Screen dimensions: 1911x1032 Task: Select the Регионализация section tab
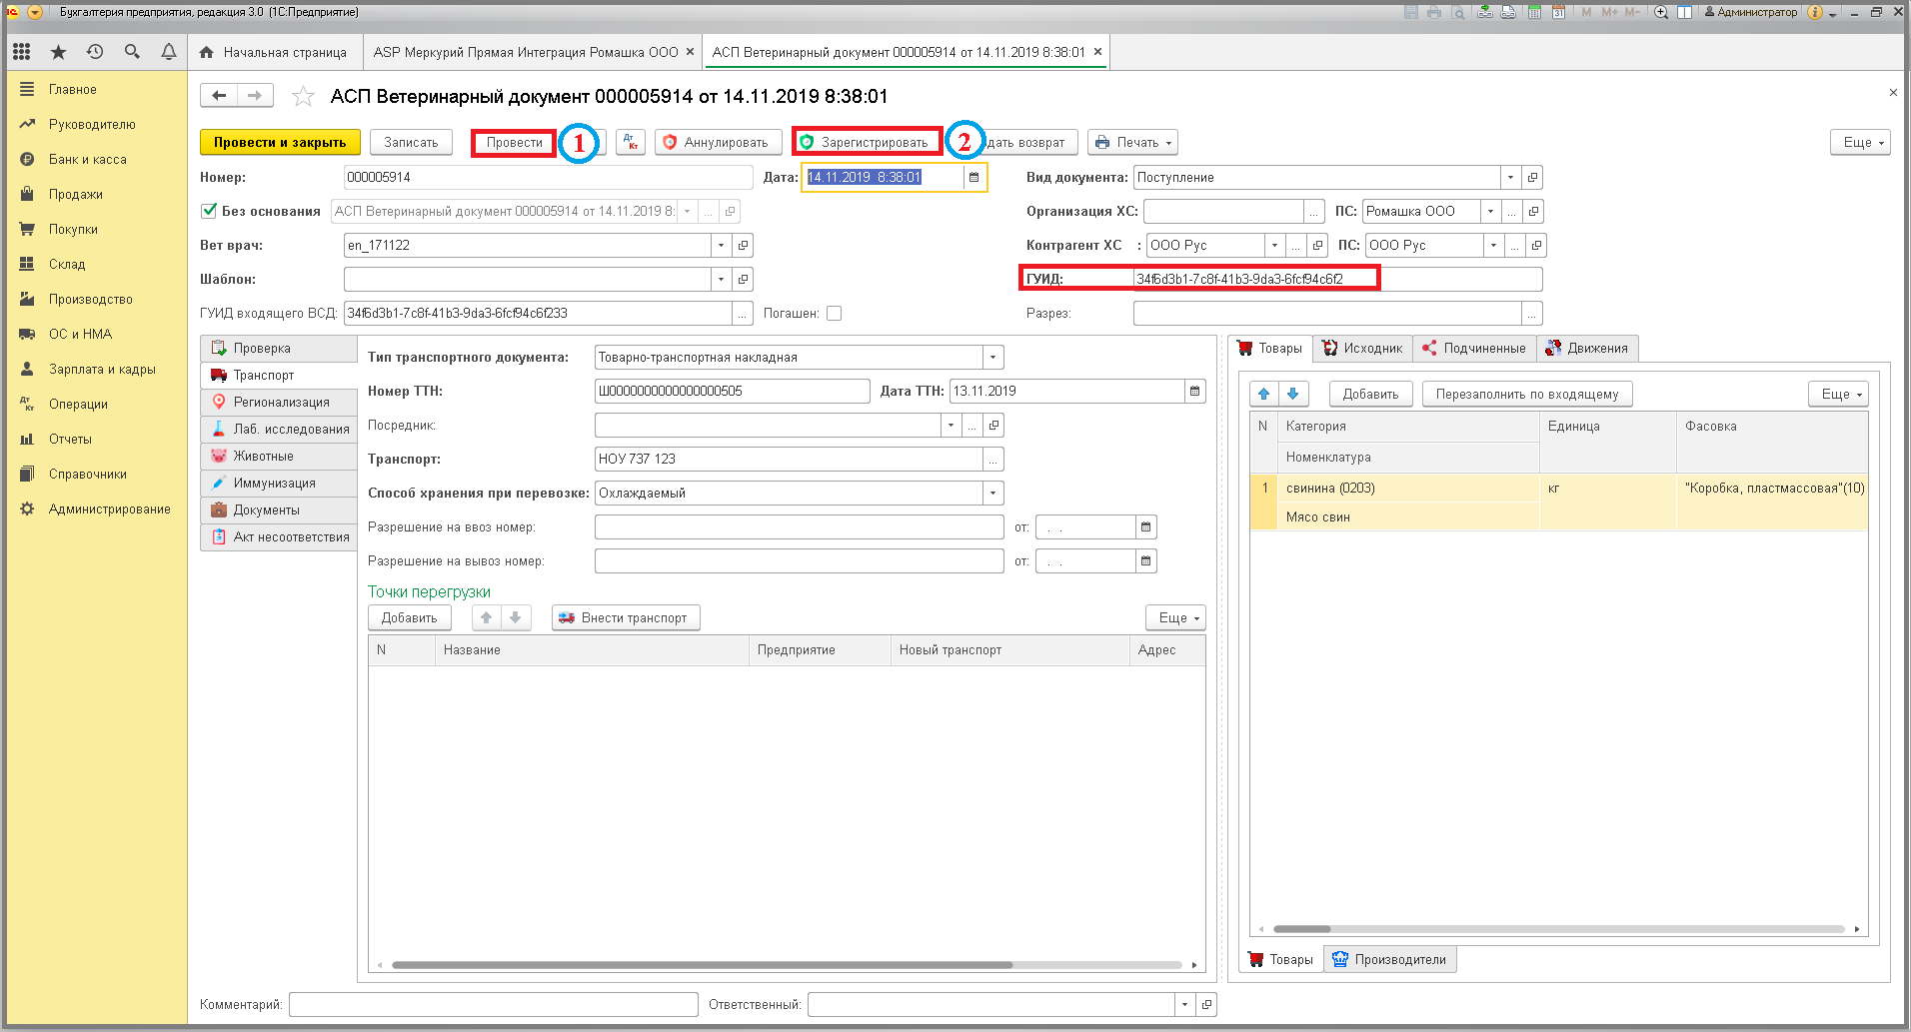[x=279, y=402]
